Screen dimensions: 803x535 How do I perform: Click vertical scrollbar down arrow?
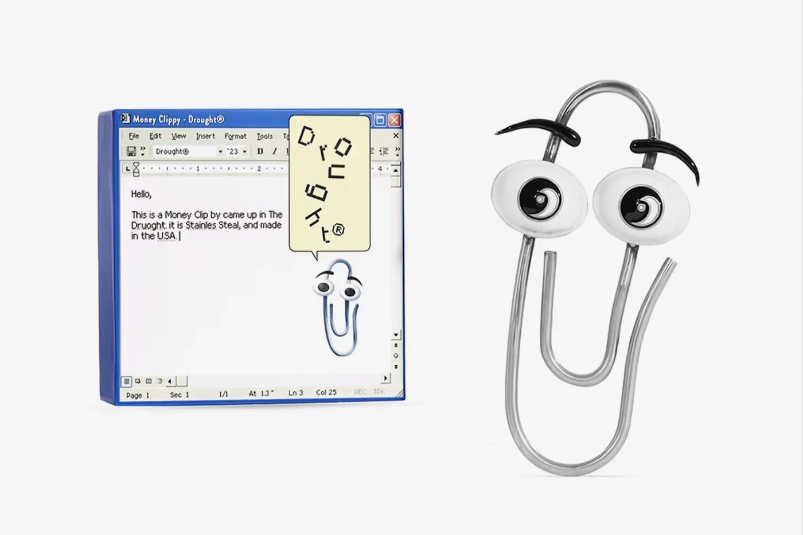[x=396, y=334]
